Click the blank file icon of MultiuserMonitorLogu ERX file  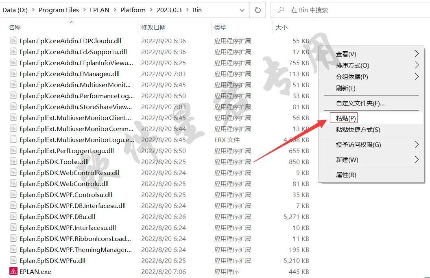[13, 140]
